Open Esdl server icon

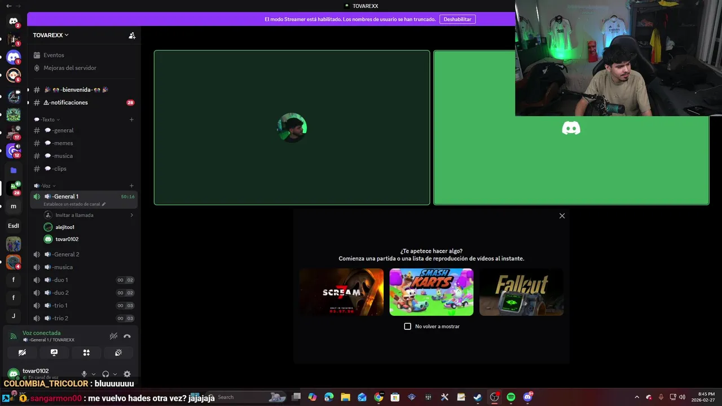(14, 226)
